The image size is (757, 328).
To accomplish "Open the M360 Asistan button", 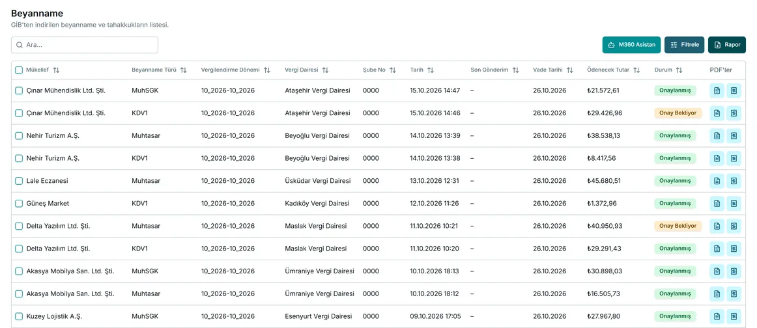I will (631, 45).
